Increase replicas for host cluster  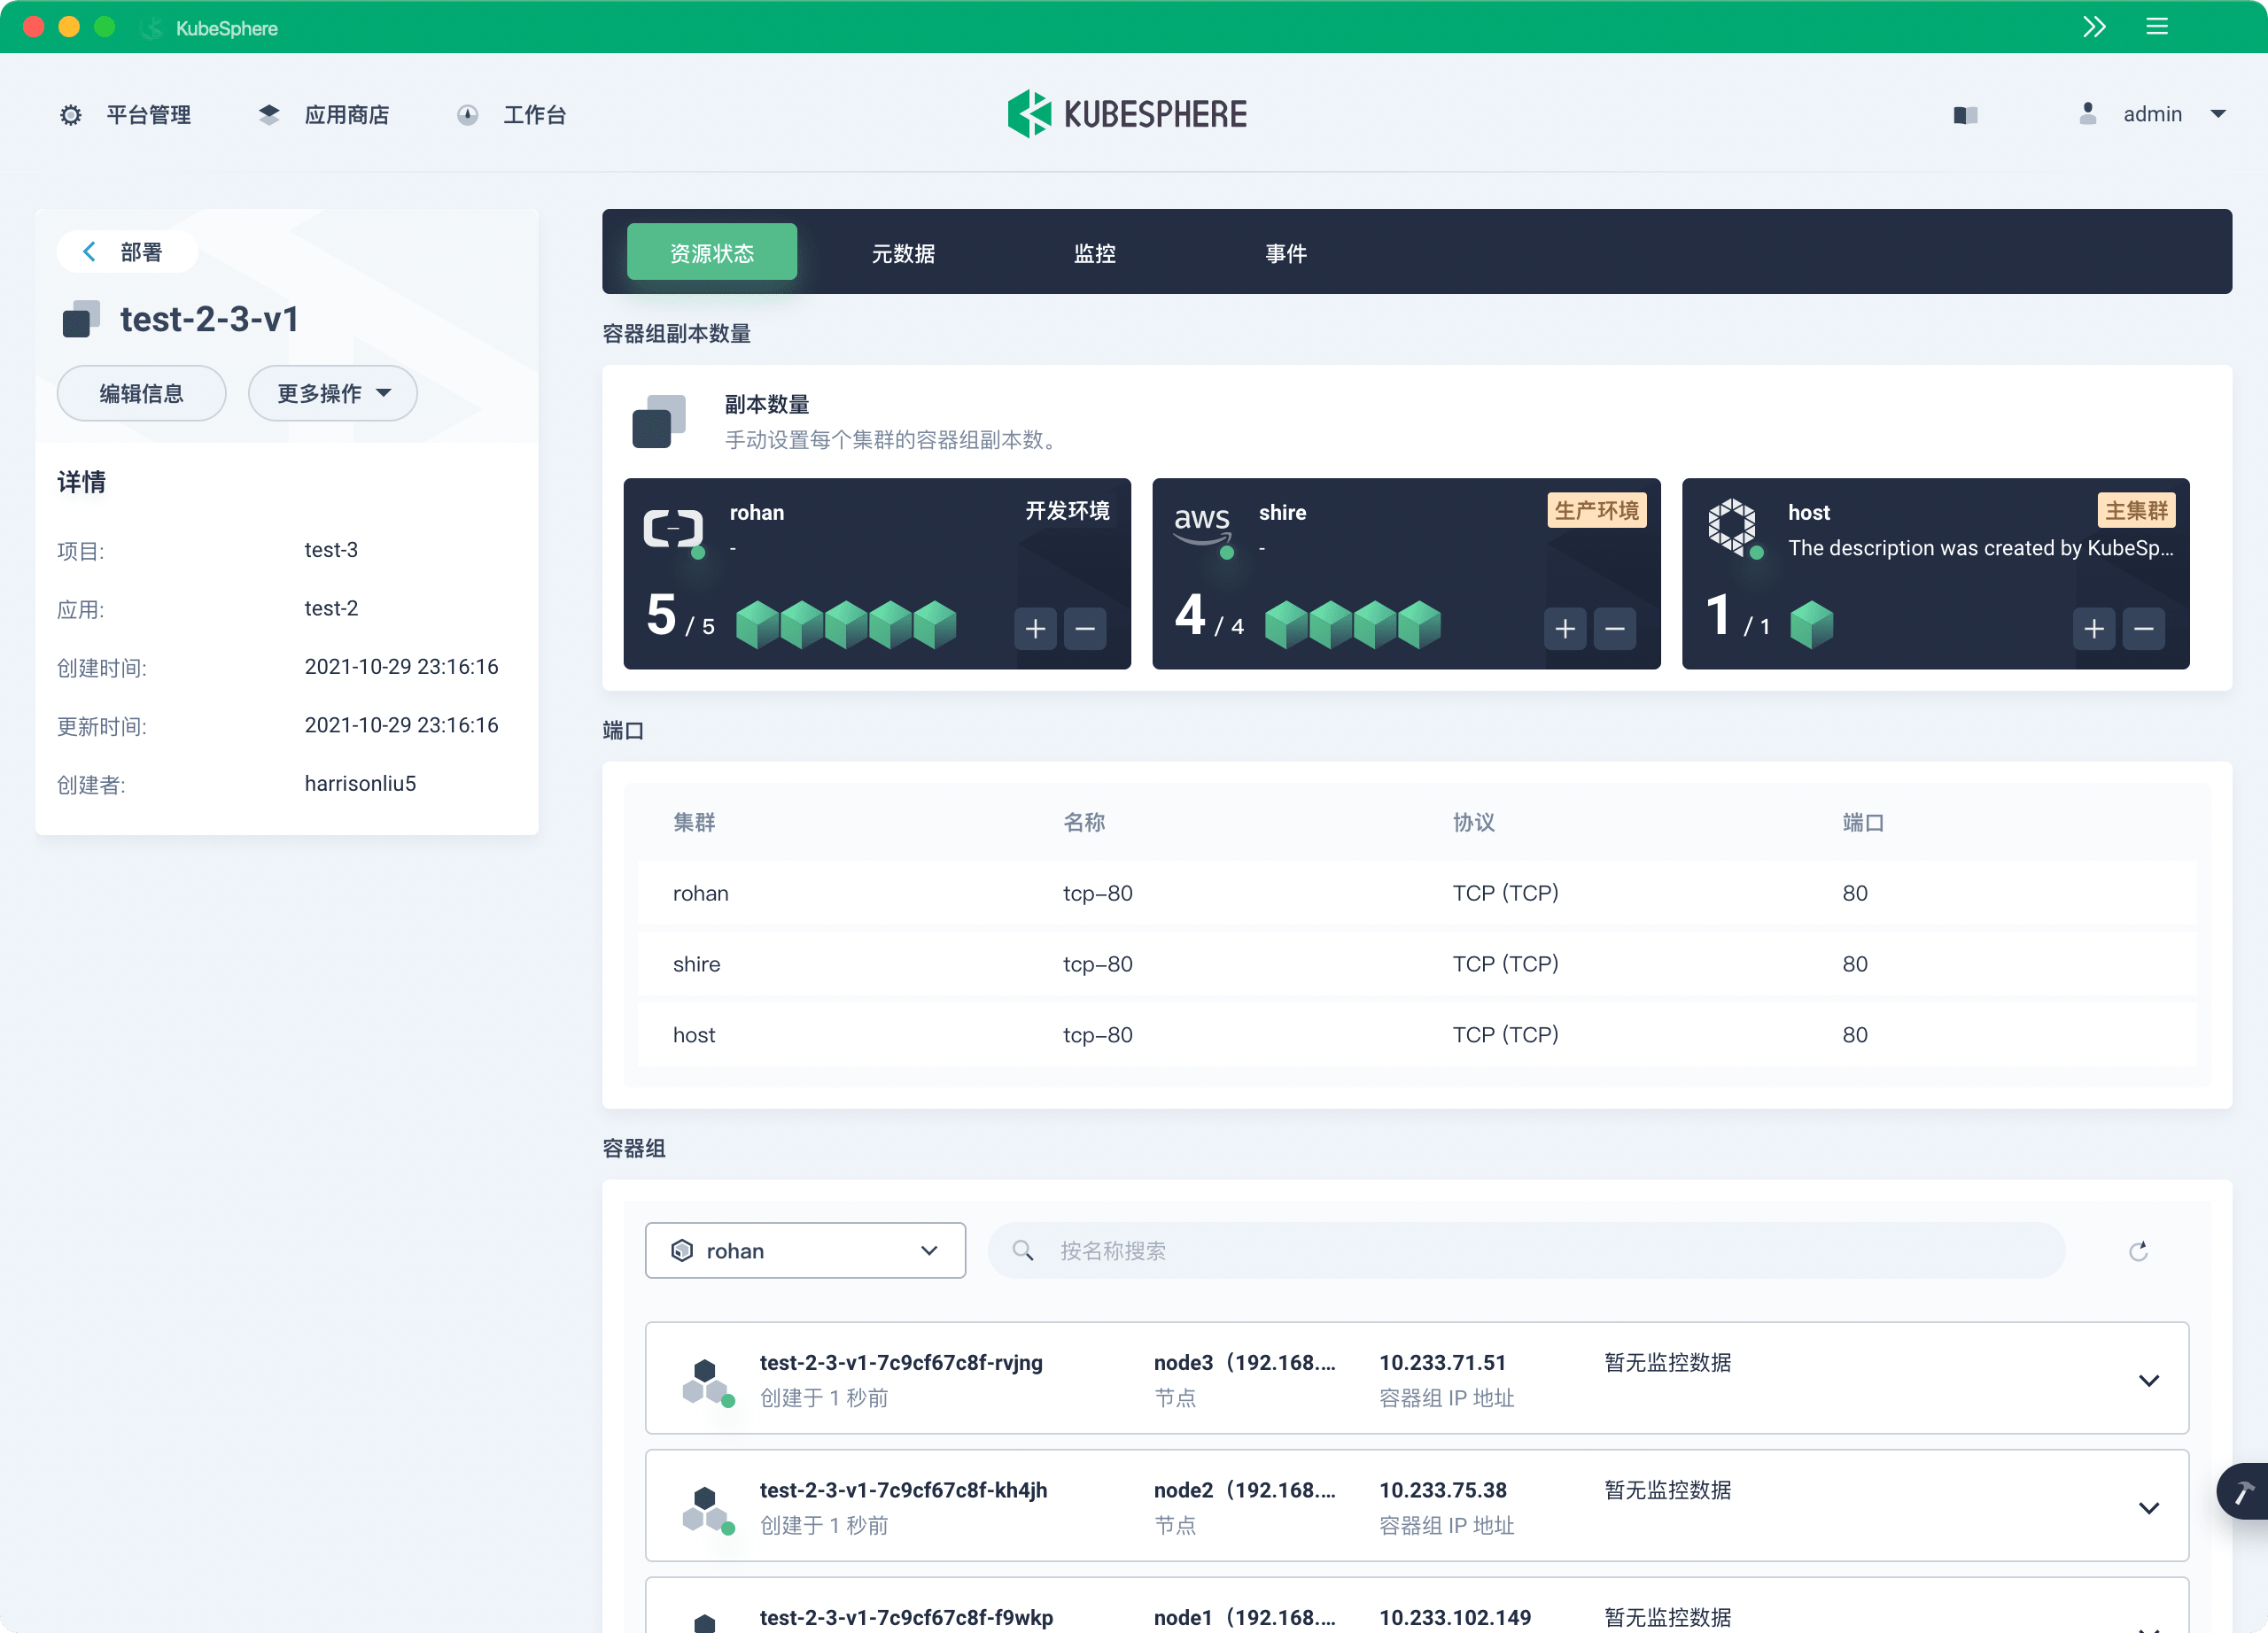point(2094,629)
